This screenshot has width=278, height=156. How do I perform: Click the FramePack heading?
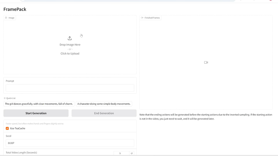pyautogui.click(x=15, y=9)
